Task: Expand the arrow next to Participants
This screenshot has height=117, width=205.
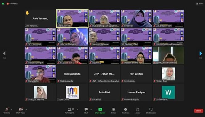Action: tap(77, 109)
